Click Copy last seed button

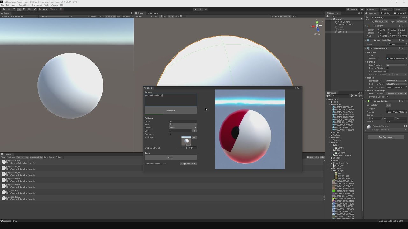point(188,164)
